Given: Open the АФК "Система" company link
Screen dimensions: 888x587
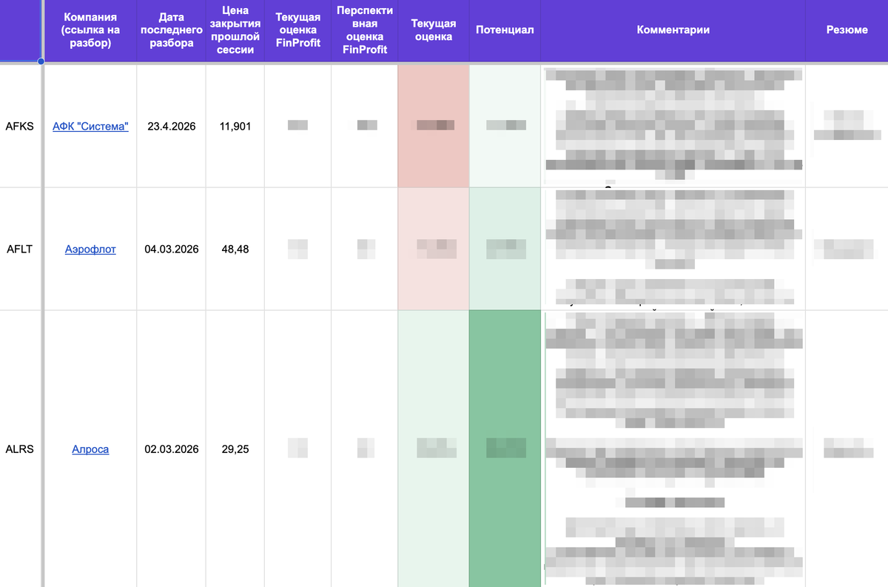Looking at the screenshot, I should pyautogui.click(x=90, y=127).
